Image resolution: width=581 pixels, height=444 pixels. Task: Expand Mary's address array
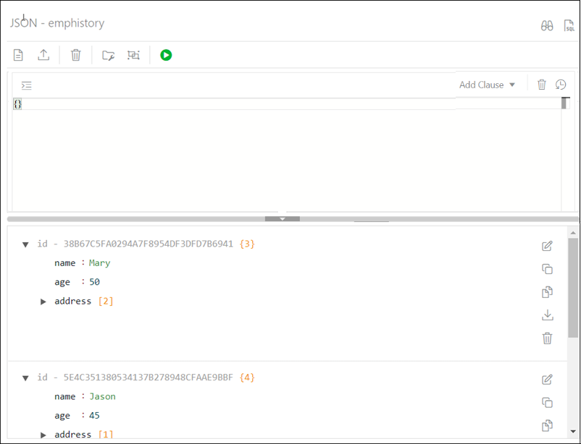(43, 302)
